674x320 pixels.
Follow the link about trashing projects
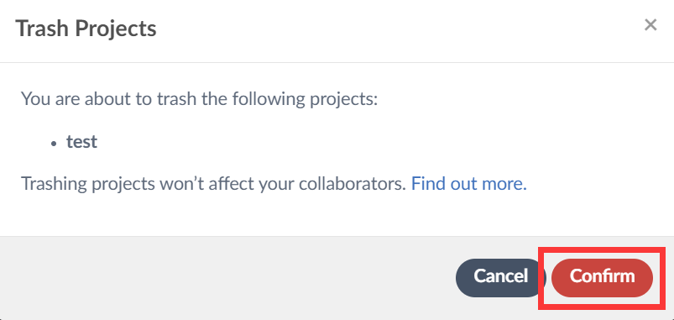pyautogui.click(x=469, y=184)
